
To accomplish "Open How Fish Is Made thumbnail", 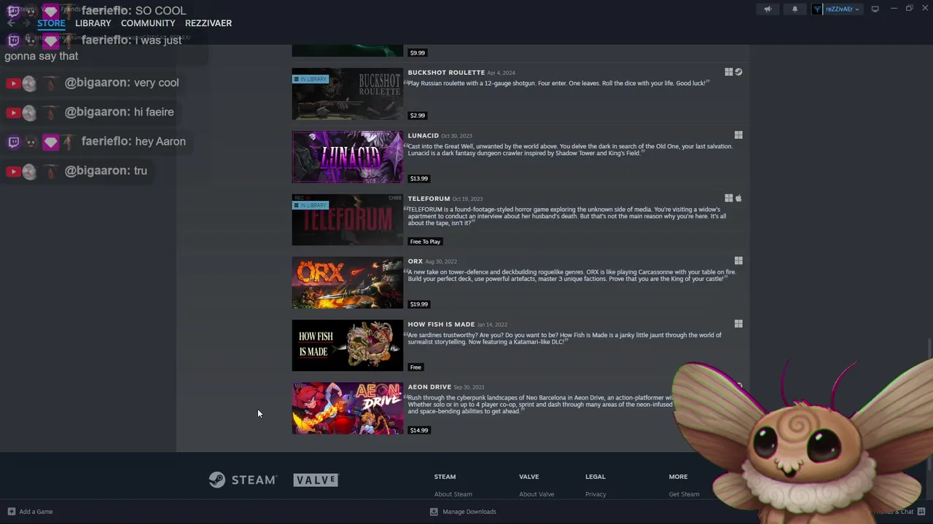I will (x=347, y=346).
